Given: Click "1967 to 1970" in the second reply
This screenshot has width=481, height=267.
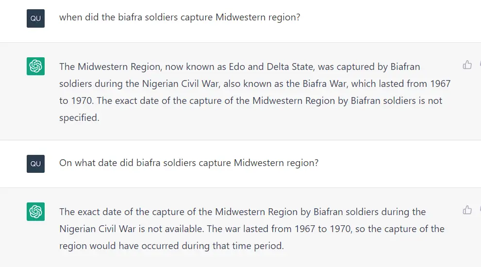Looking at the screenshot, I should pyautogui.click(x=323, y=229).
